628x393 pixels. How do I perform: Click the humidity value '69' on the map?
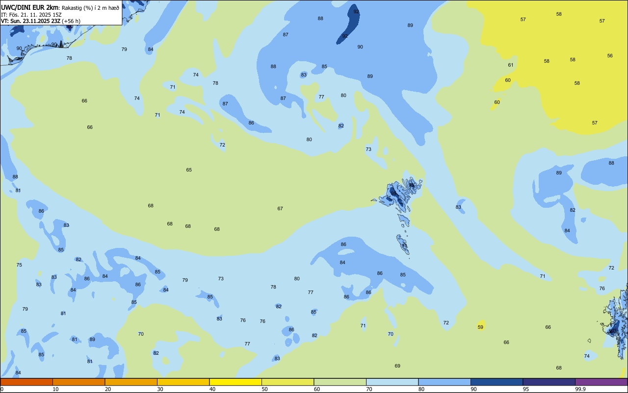coord(397,366)
